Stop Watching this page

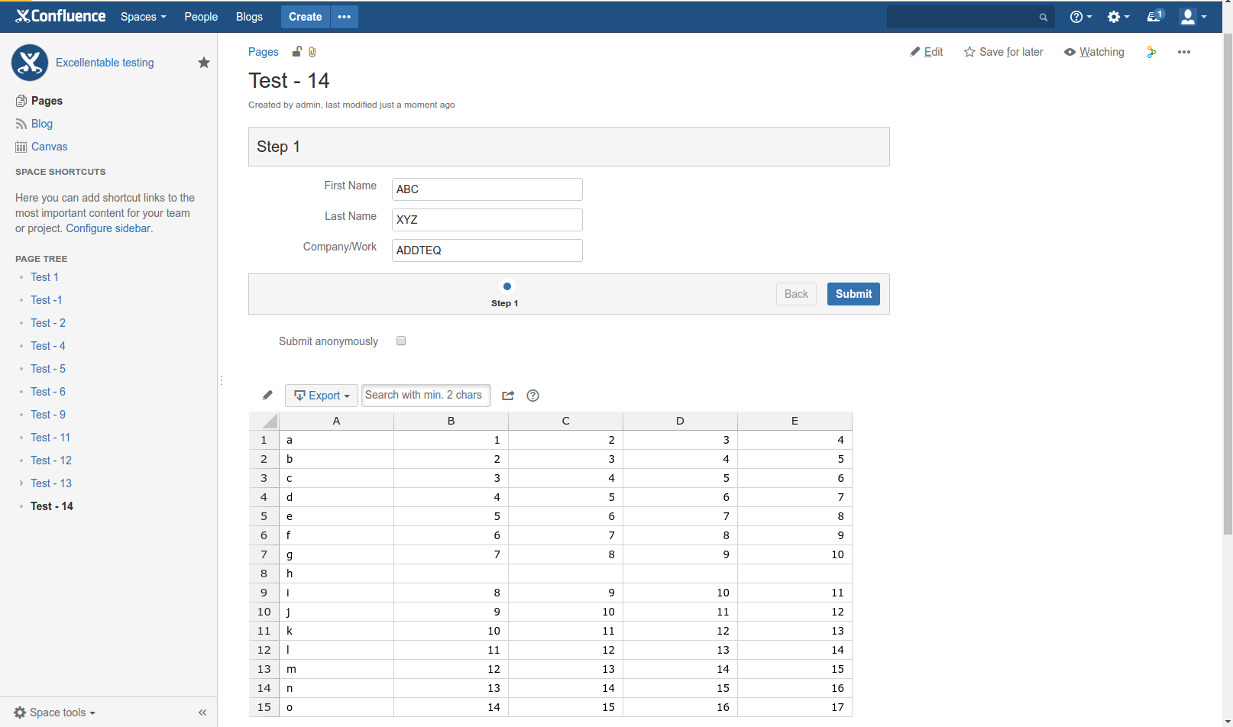(x=1094, y=51)
